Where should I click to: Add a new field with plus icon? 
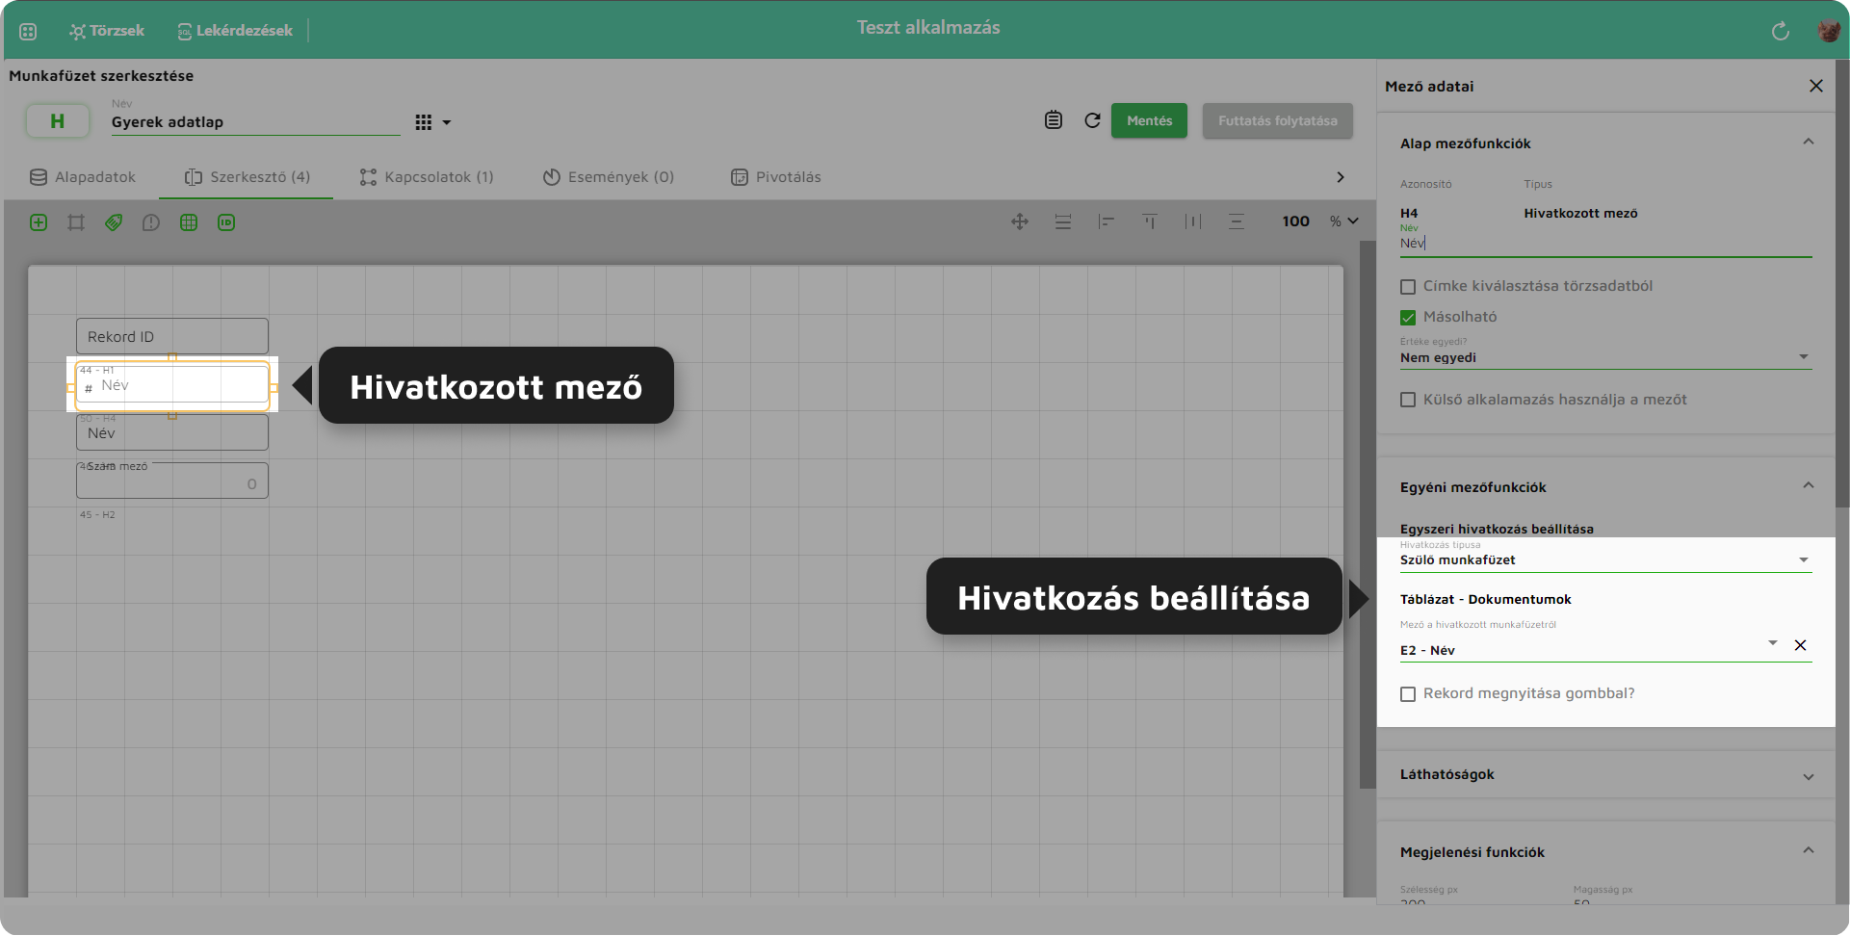pyautogui.click(x=39, y=222)
